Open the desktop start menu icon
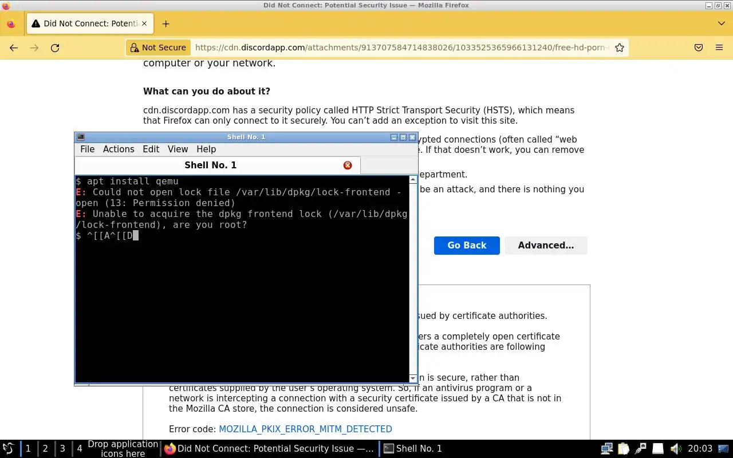733x458 pixels. pyautogui.click(x=9, y=448)
